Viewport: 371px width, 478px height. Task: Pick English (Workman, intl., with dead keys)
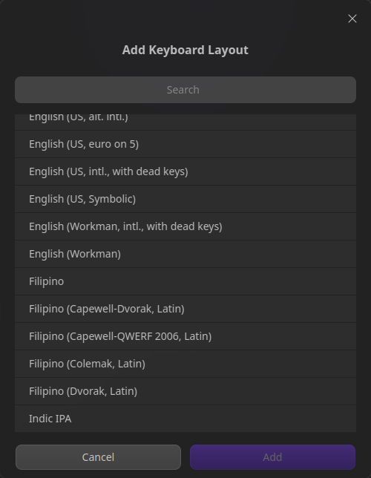click(185, 226)
